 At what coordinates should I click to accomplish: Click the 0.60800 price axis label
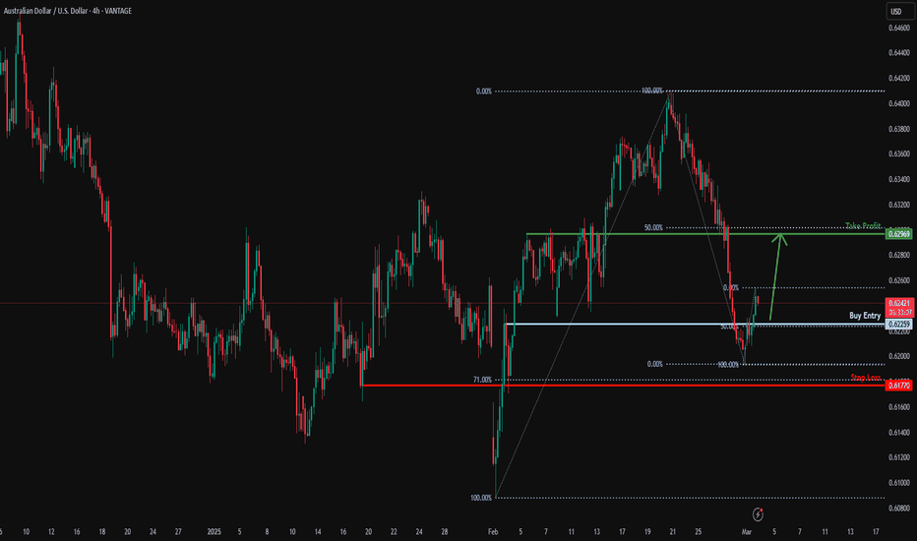click(x=899, y=508)
